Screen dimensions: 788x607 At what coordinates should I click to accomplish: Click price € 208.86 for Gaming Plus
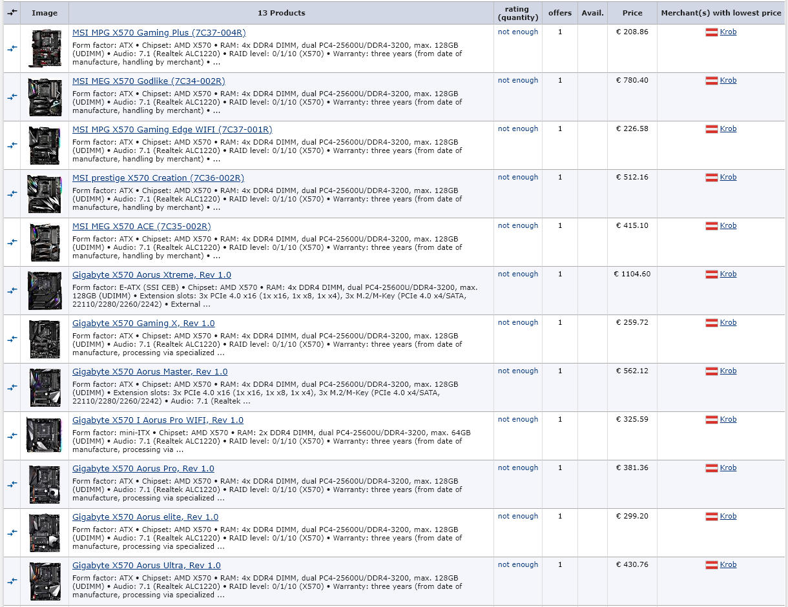[x=632, y=32]
